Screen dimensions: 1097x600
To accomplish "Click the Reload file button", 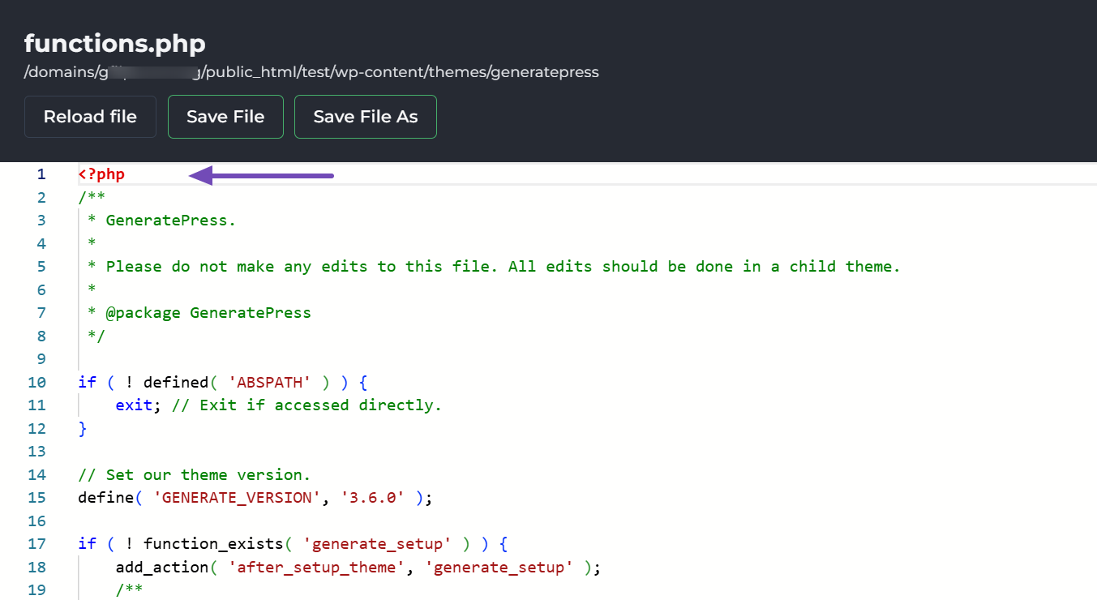I will (x=90, y=117).
